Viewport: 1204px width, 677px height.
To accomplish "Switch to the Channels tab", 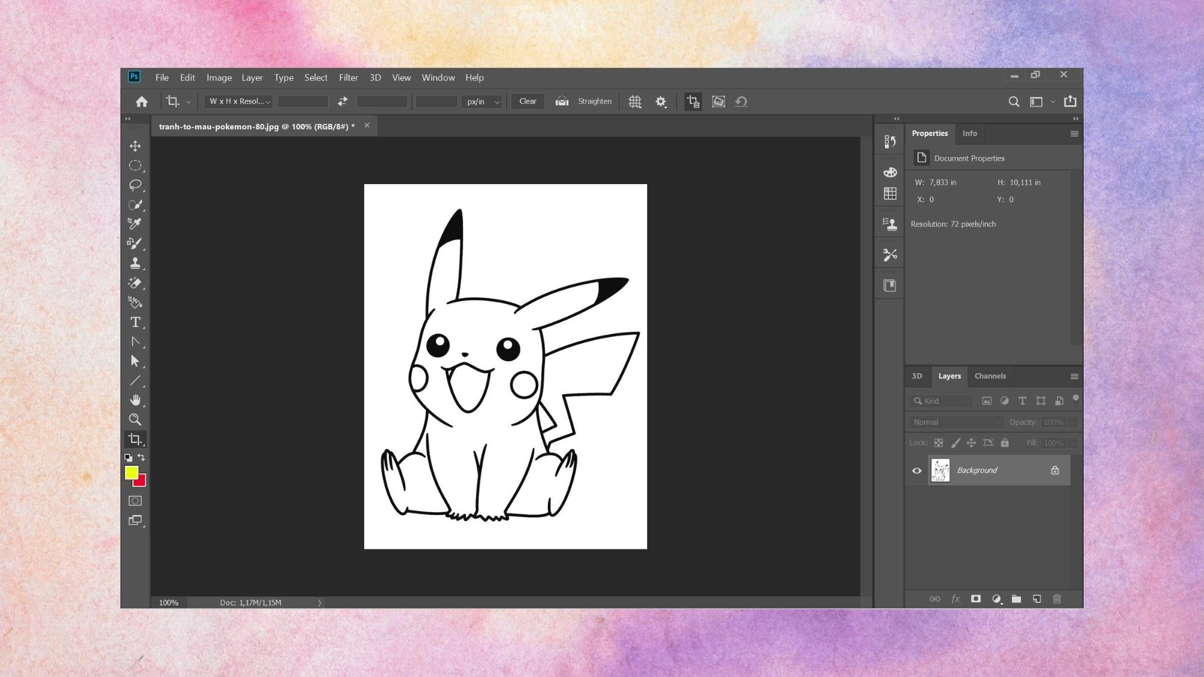I will pos(990,376).
